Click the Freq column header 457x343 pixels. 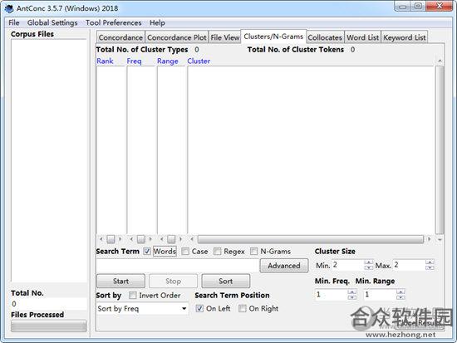tap(134, 61)
